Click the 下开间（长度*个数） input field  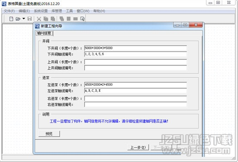pyautogui.click(x=135, y=48)
